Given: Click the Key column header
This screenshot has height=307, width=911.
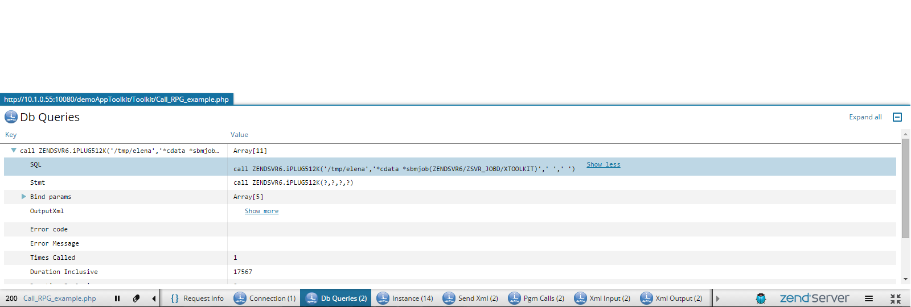Looking at the screenshot, I should [11, 135].
